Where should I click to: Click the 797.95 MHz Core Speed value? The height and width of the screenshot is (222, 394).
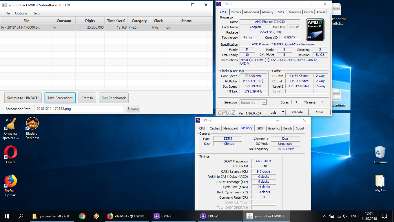[253, 76]
